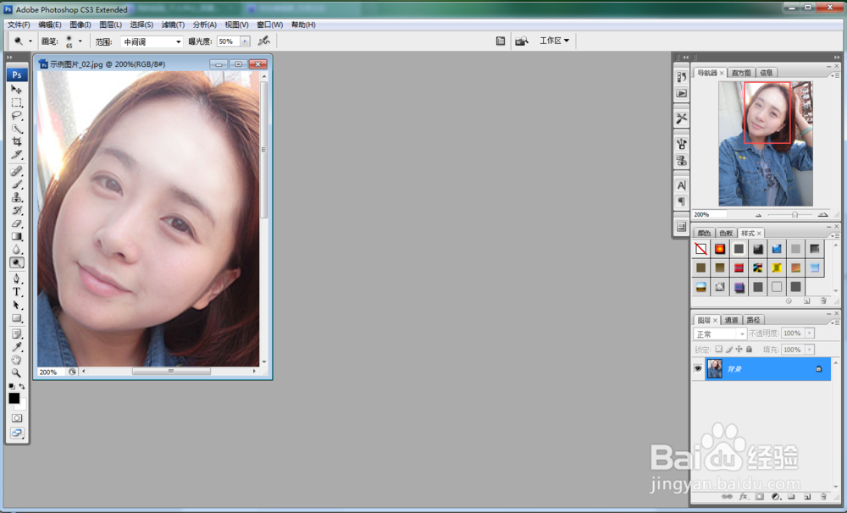Switch foreground and background colors
847x513 pixels.
[22, 386]
